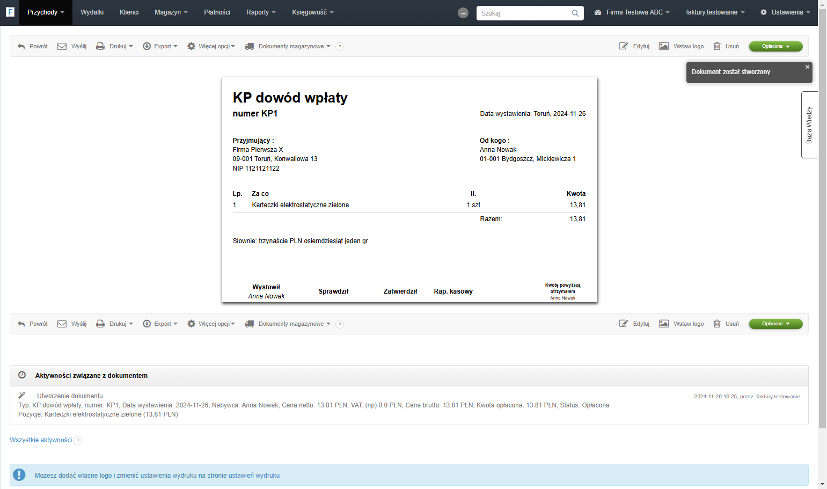Click the top toolbar Usuń trash icon

coord(717,46)
